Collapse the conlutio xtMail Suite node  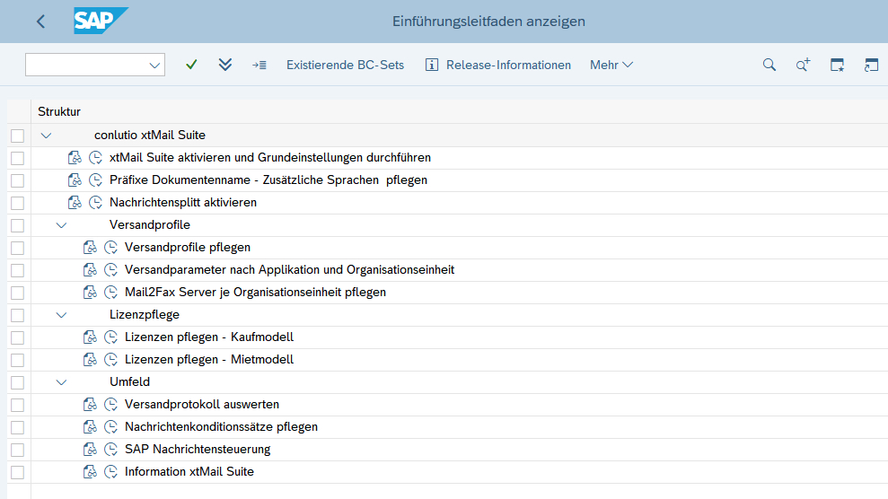pyautogui.click(x=47, y=136)
